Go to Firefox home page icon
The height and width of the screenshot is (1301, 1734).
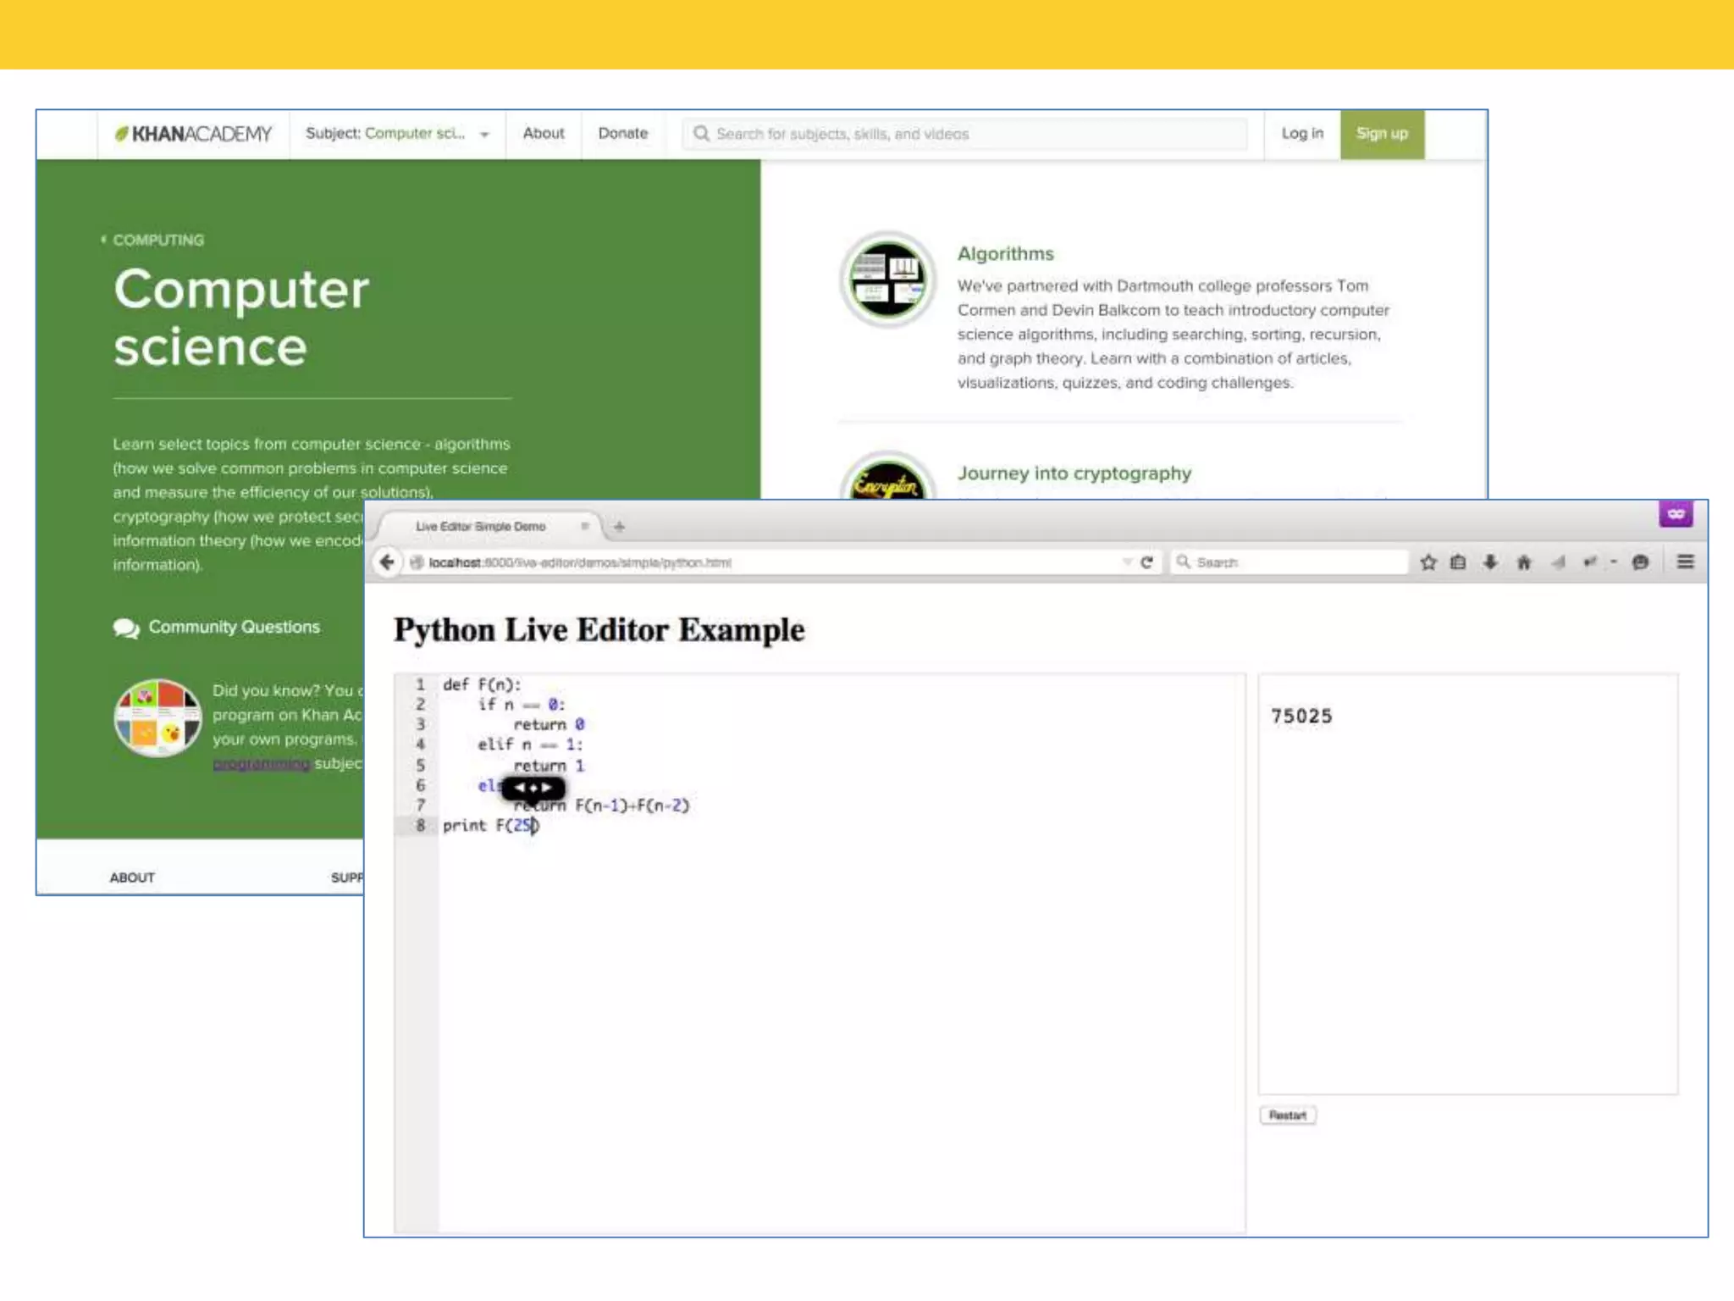point(1524,562)
